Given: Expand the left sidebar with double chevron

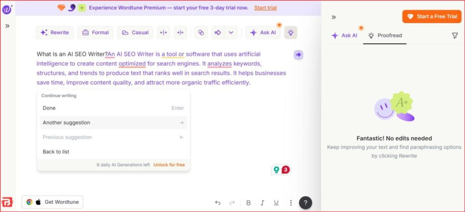Looking at the screenshot, I should coord(7,26).
